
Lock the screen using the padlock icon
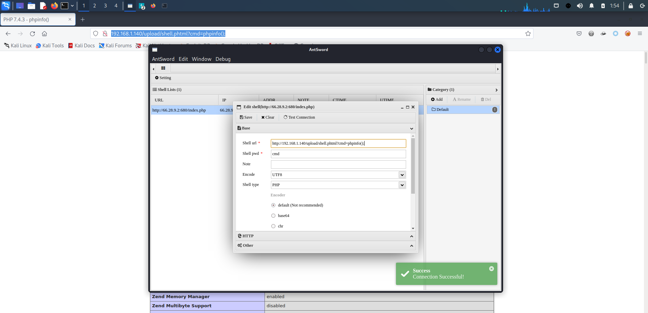click(x=631, y=6)
